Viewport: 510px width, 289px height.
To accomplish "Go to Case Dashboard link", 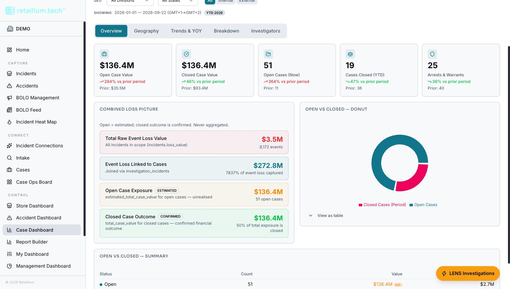I will click(42, 230).
